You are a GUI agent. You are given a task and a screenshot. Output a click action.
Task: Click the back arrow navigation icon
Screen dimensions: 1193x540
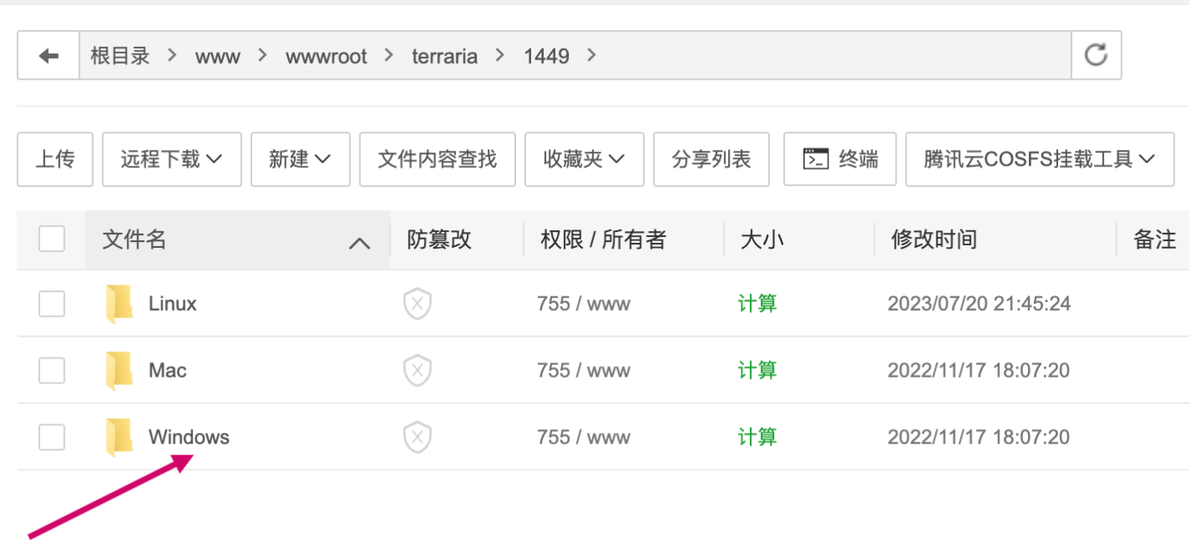48,55
